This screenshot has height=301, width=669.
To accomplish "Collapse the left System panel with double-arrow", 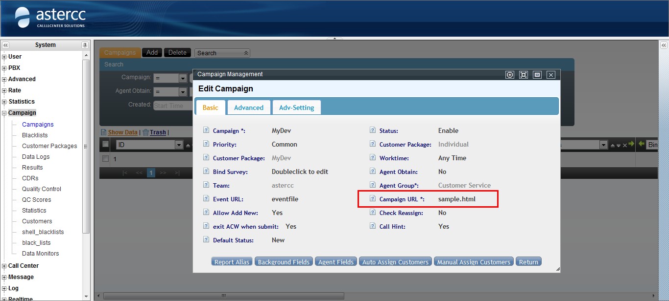I will [x=6, y=45].
